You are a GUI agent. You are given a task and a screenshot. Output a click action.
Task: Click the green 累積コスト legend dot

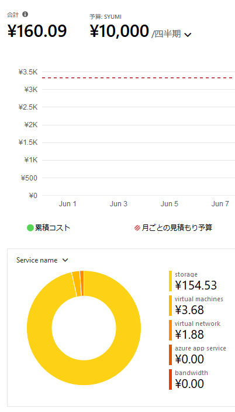click(x=30, y=228)
